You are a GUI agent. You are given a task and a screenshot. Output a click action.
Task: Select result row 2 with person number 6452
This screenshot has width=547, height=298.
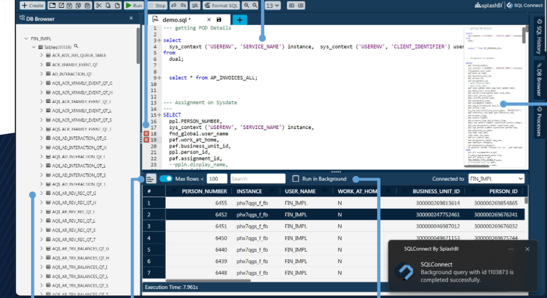(334, 215)
